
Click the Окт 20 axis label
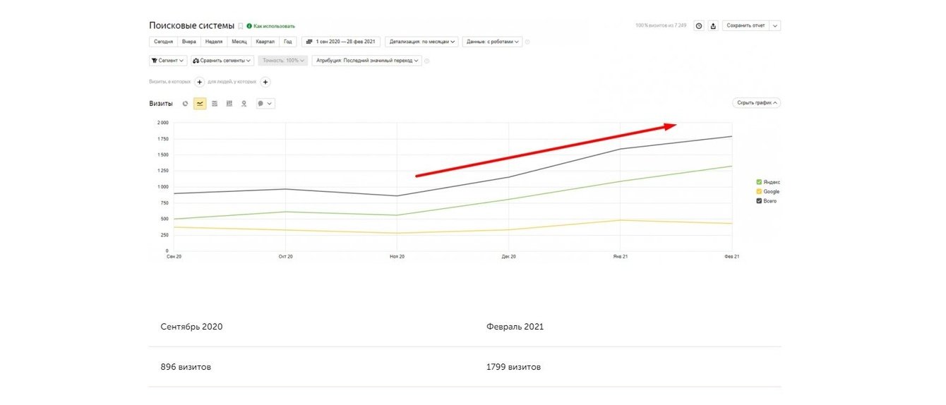click(285, 257)
